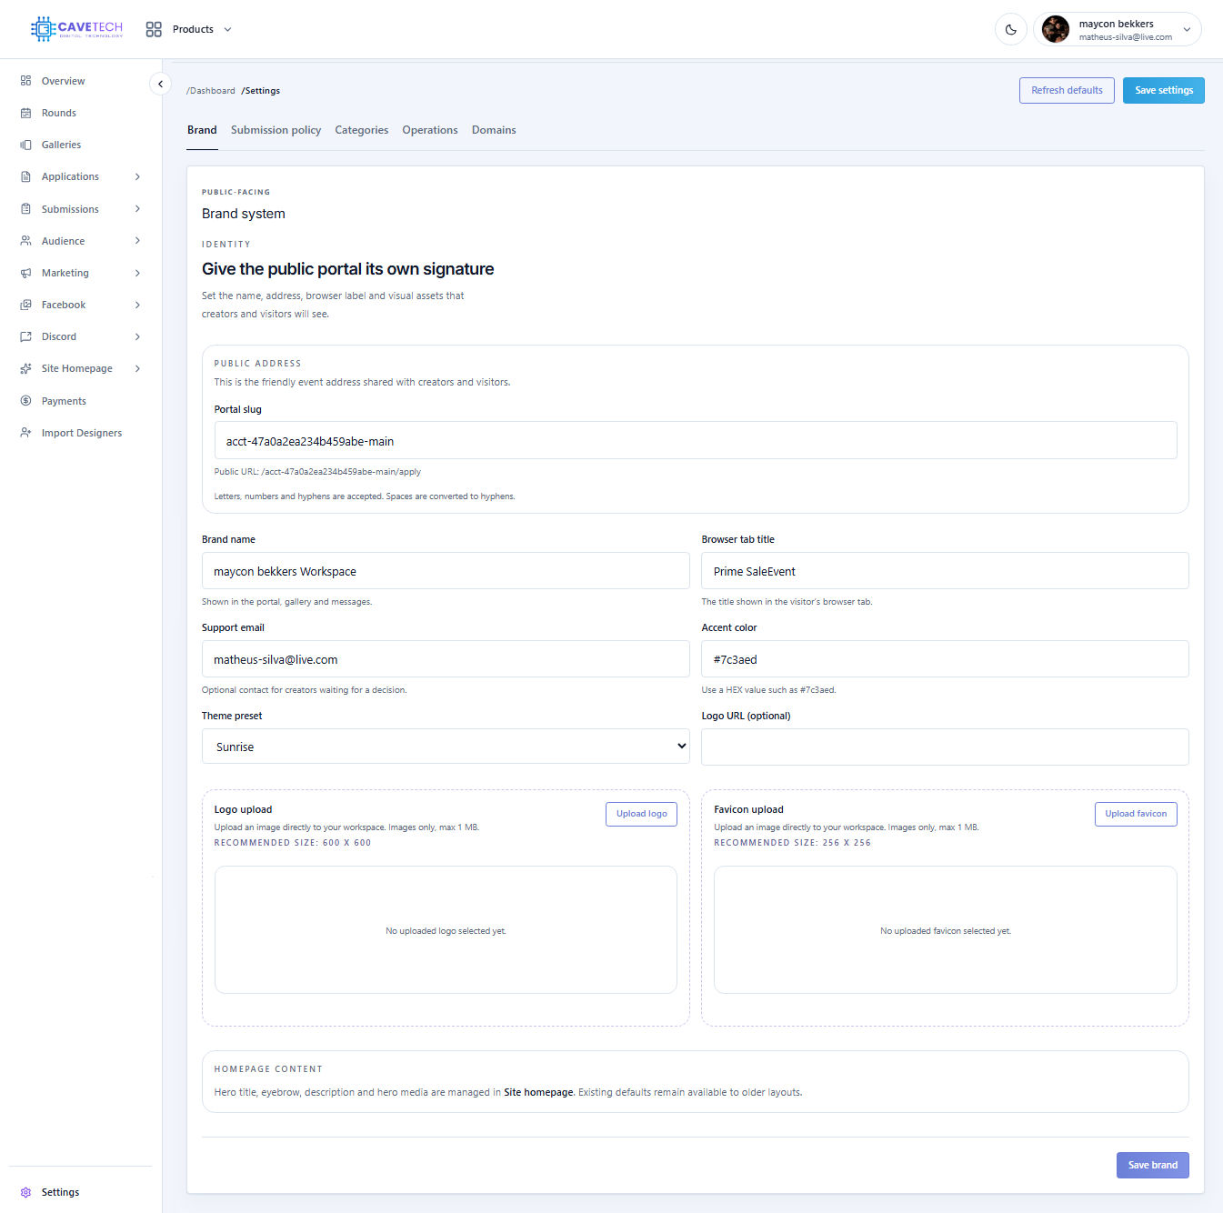Image resolution: width=1223 pixels, height=1213 pixels.
Task: Click the Public URL text line
Action: [317, 472]
